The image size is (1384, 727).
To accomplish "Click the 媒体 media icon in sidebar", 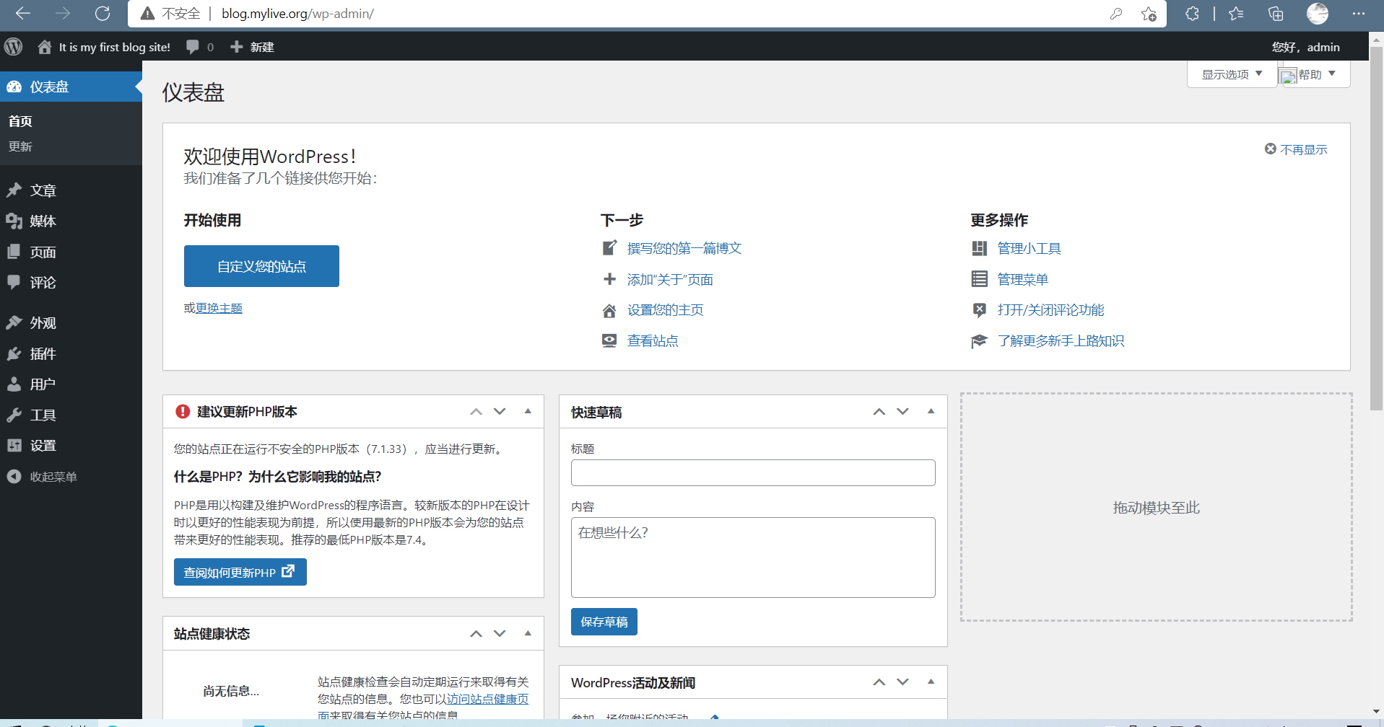I will tap(14, 221).
